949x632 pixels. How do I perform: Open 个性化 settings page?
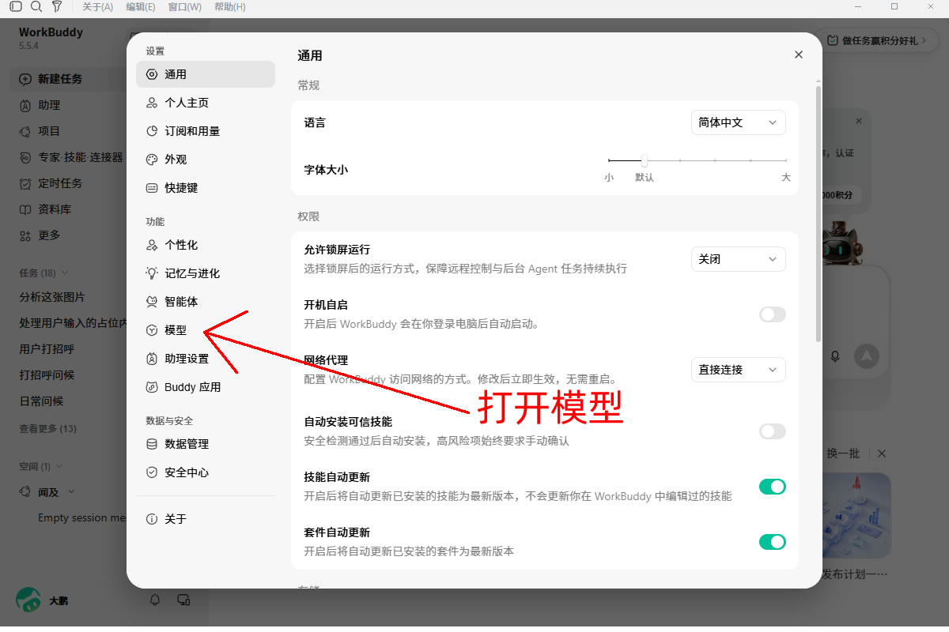pos(206,245)
